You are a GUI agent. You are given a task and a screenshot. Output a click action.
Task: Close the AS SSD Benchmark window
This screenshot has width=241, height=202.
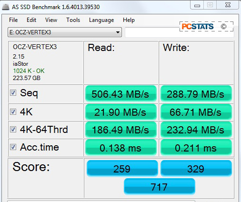point(228,5)
